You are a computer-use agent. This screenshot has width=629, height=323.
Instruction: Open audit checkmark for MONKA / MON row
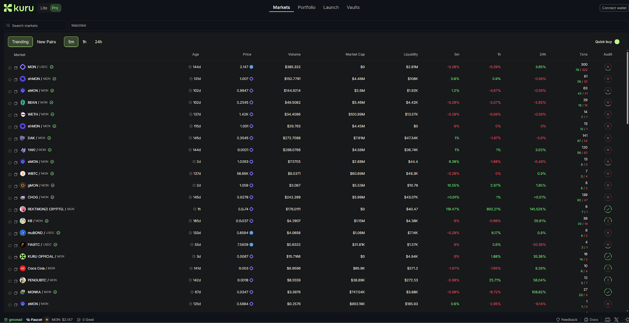tap(608, 292)
